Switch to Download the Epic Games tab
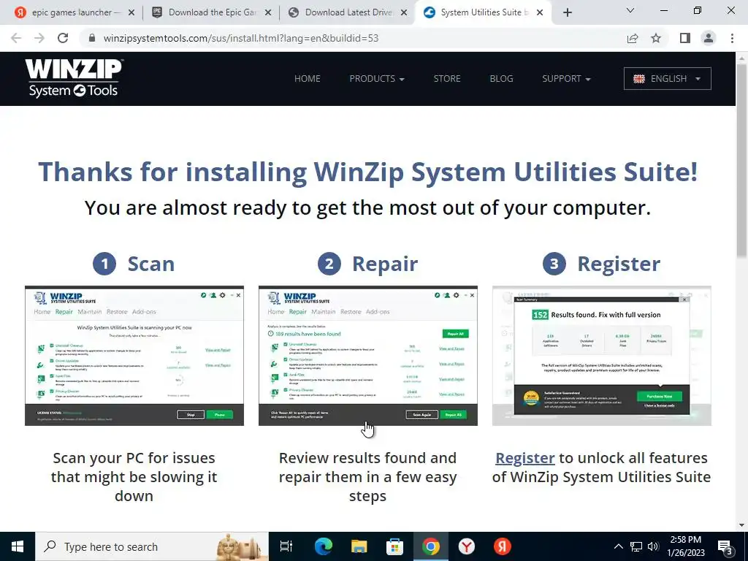 [x=213, y=12]
